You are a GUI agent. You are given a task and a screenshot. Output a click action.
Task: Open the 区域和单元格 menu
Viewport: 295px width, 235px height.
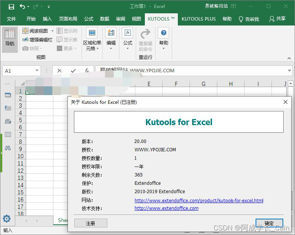coord(92,40)
